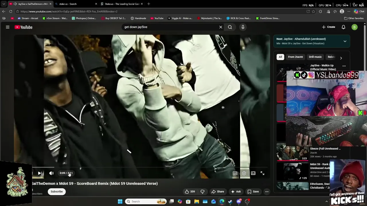Open the 'Myinstants | The la...' bookmark
Viewport: 367px width, 206px height.
coord(209,18)
